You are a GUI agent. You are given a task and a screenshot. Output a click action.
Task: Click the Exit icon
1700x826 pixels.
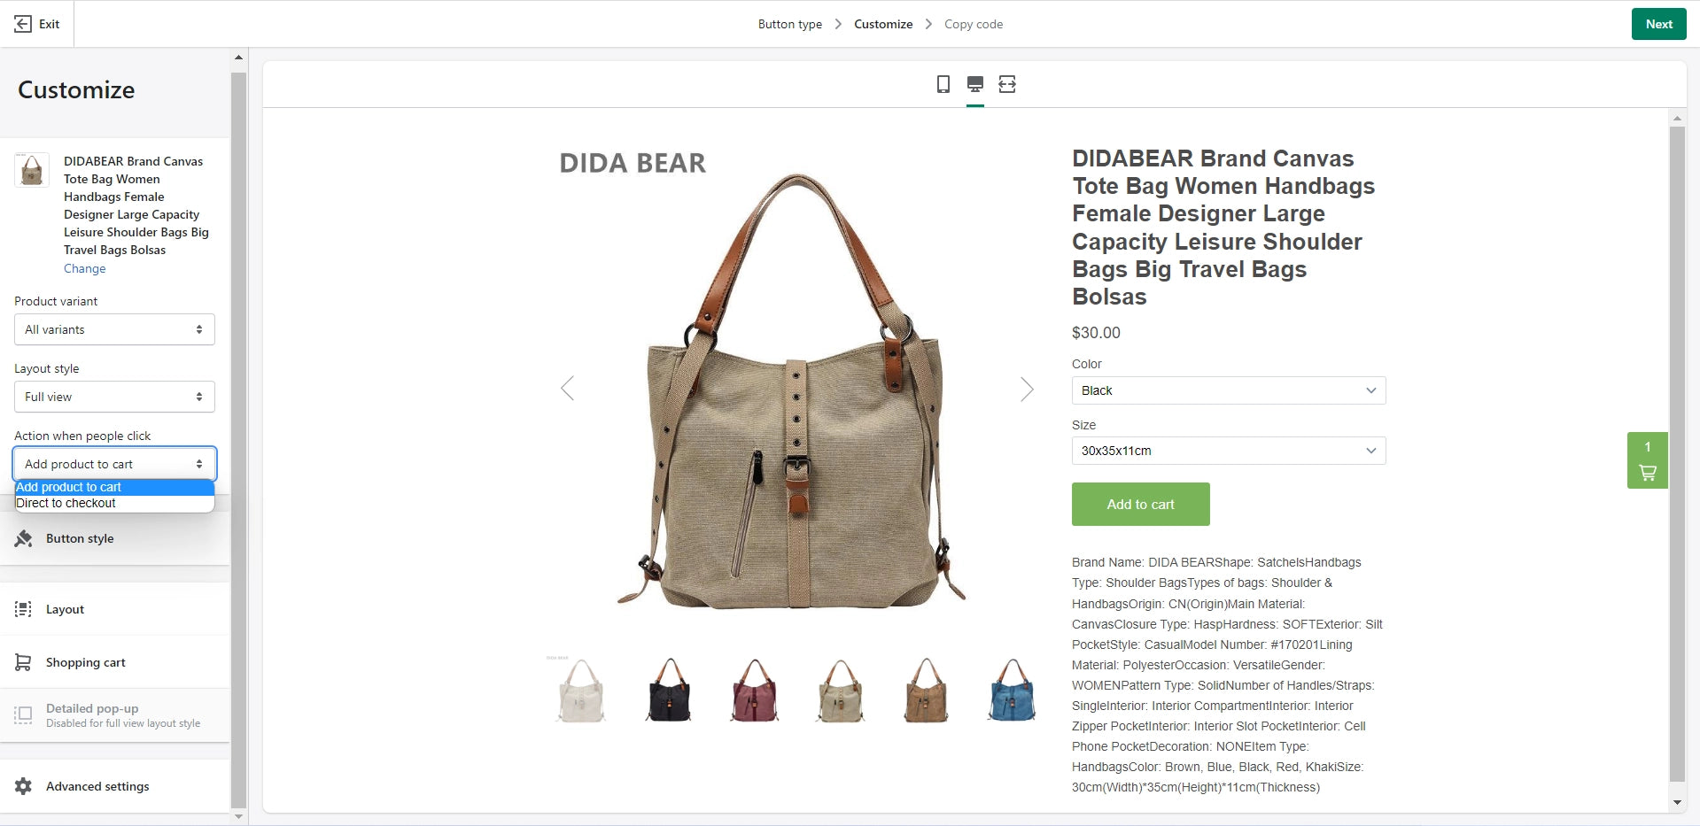pos(23,24)
